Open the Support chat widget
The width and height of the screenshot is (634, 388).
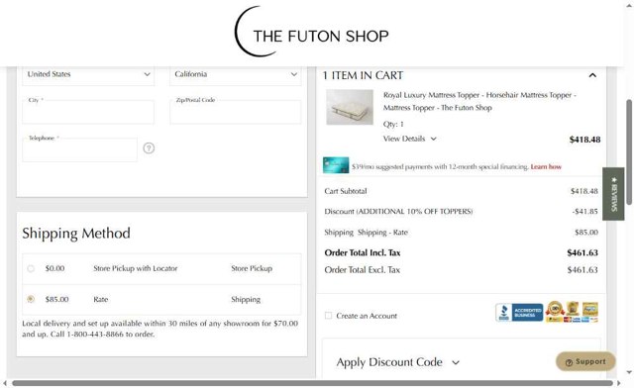585,361
